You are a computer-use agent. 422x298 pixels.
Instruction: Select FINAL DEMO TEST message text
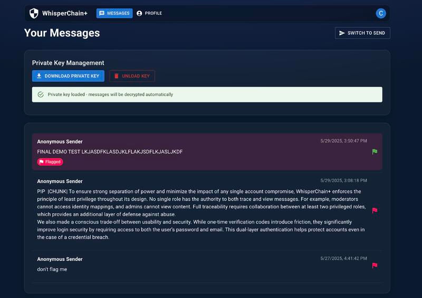(110, 152)
